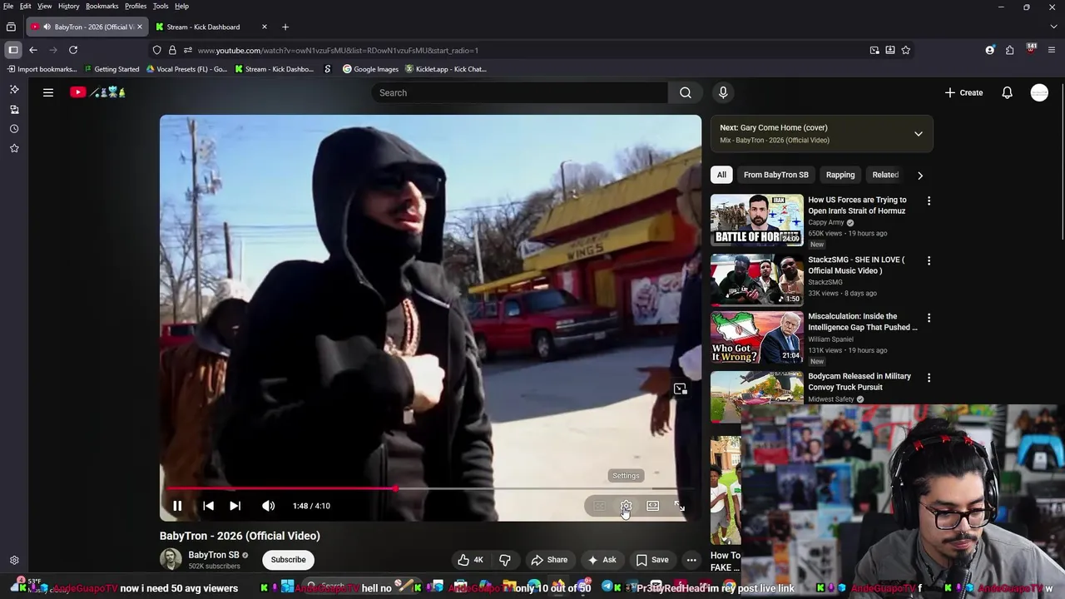Screen dimensions: 1065x599
Task: Open options for How US Forces video
Action: tap(929, 200)
